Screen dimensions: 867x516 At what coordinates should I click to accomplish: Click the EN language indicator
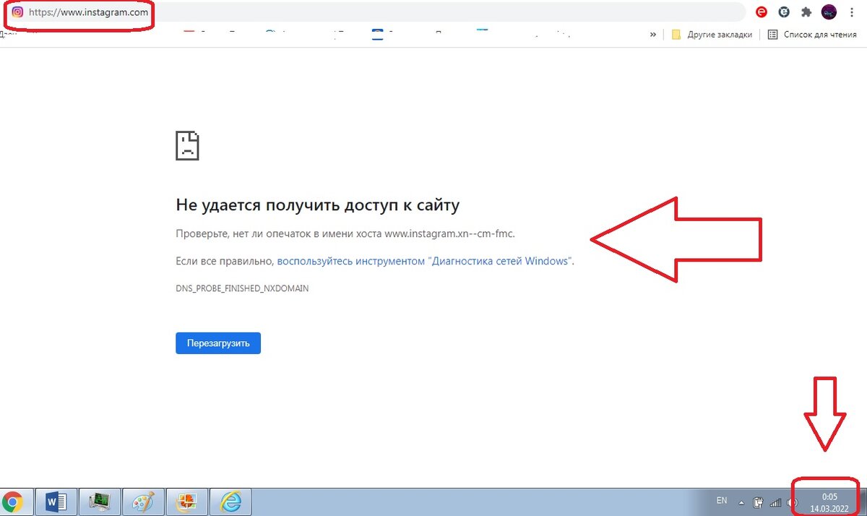click(x=721, y=500)
